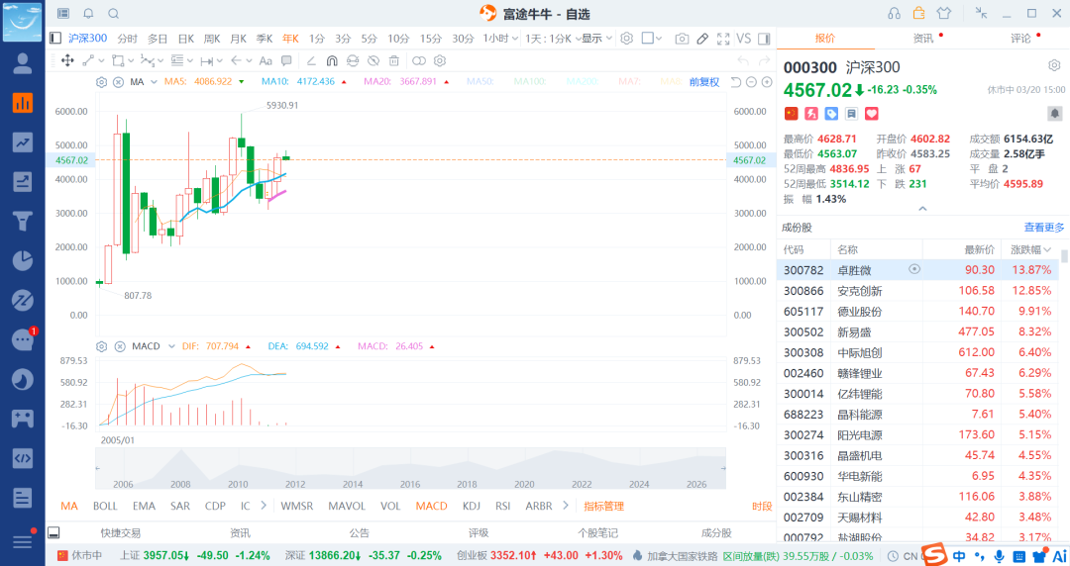This screenshot has height=566, width=1070.
Task: Toggle the left panel icon beside 沪深300
Action: (55, 39)
